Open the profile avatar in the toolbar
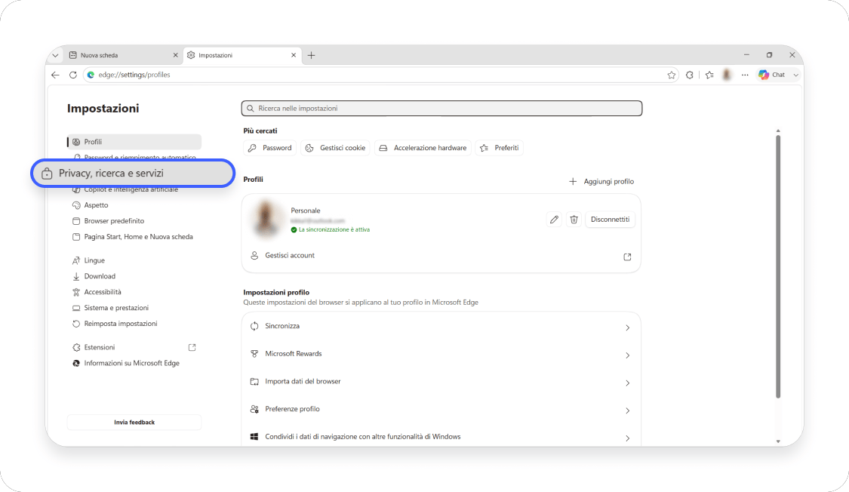Image resolution: width=849 pixels, height=492 pixels. click(x=727, y=75)
